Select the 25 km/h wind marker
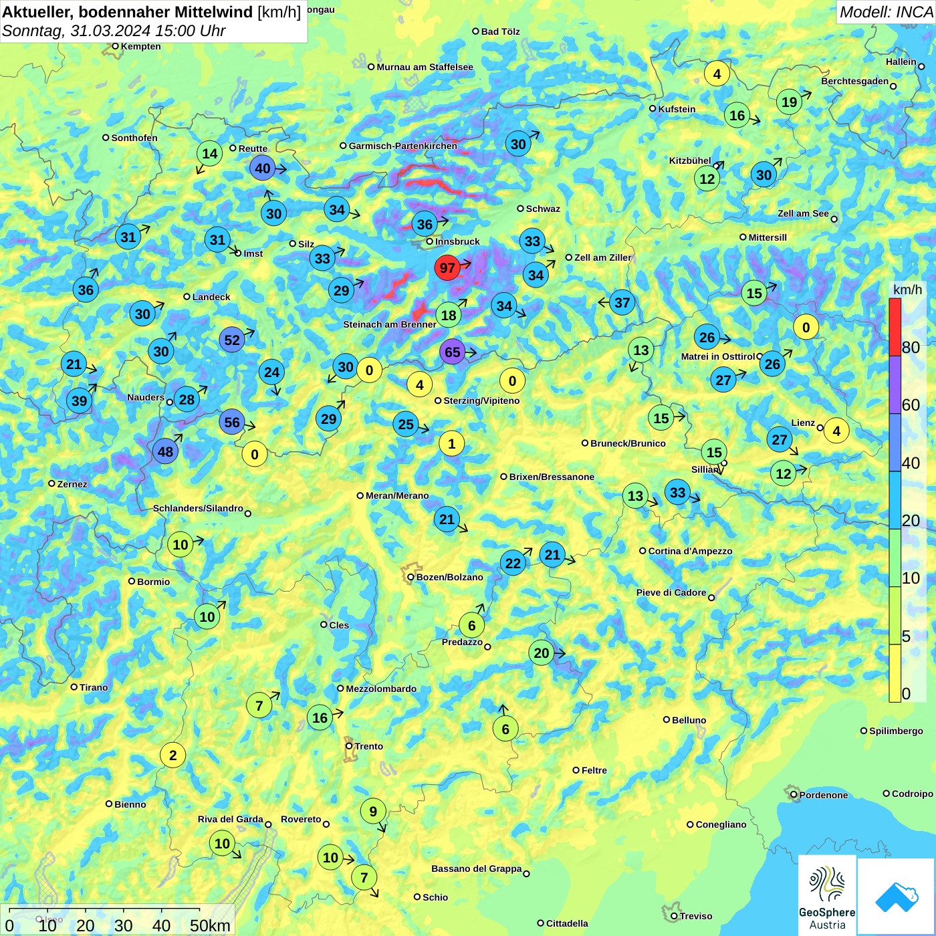936x936 pixels. coord(406,425)
